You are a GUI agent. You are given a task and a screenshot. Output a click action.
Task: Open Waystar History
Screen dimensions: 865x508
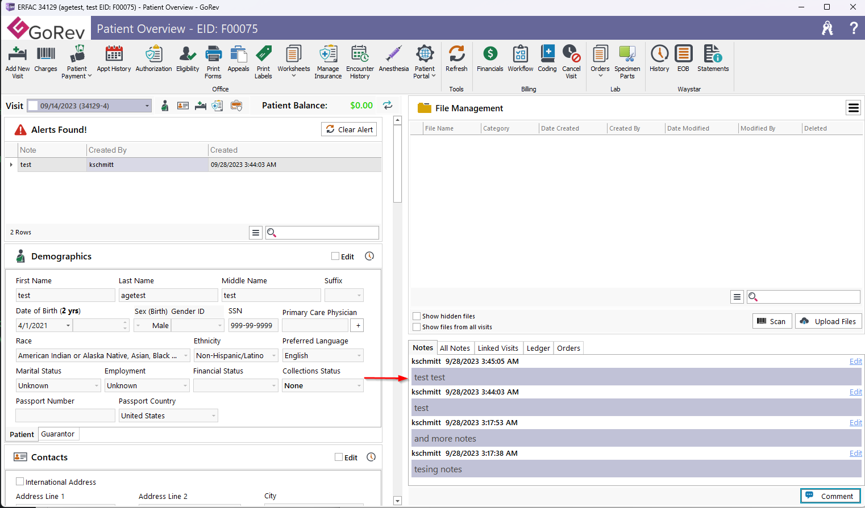coord(659,59)
